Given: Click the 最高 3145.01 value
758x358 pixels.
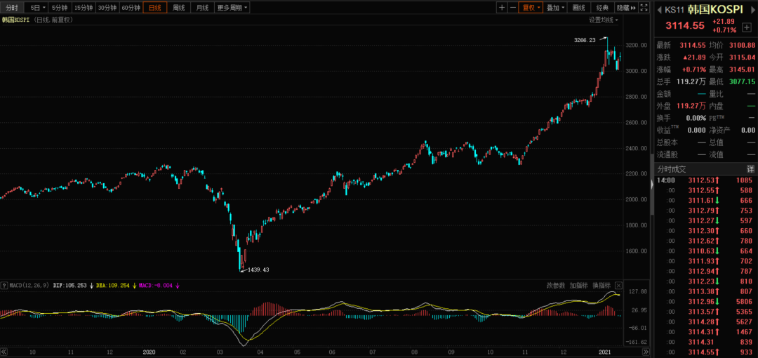Looking at the screenshot, I should point(743,69).
